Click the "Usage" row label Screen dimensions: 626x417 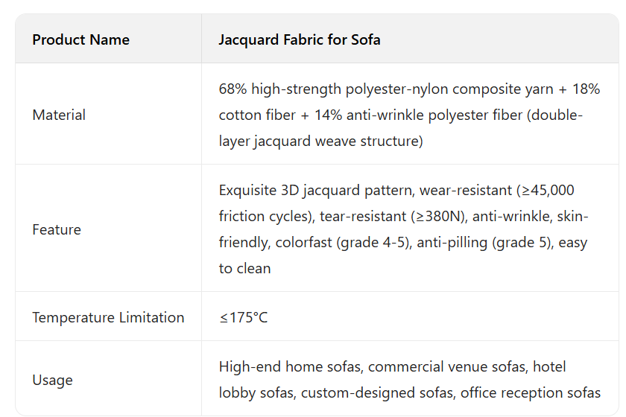pos(52,380)
